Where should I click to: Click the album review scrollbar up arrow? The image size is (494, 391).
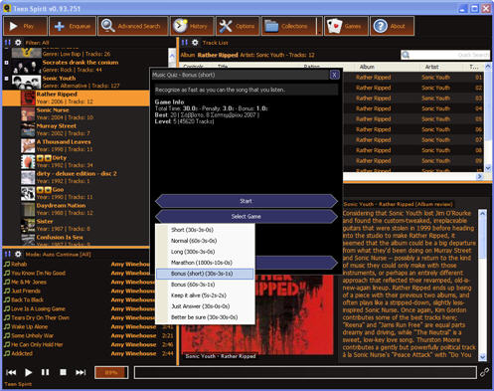(482, 214)
